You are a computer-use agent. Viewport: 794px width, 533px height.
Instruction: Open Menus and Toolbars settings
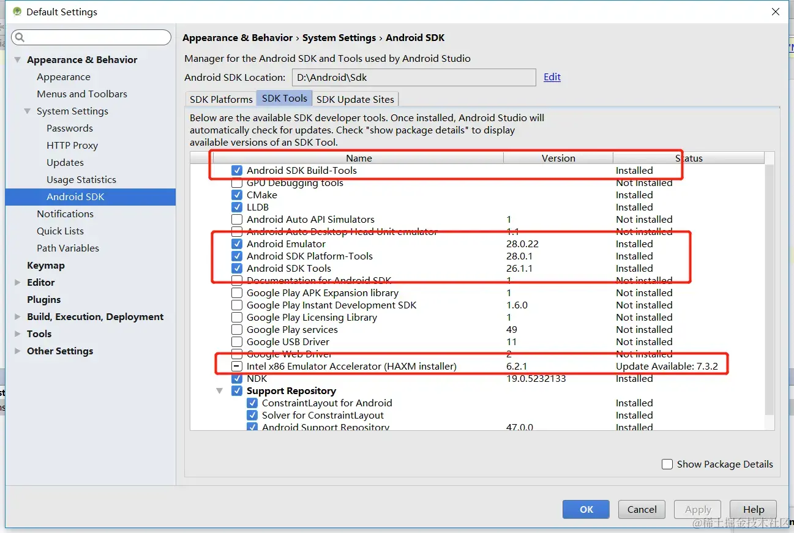tap(82, 94)
